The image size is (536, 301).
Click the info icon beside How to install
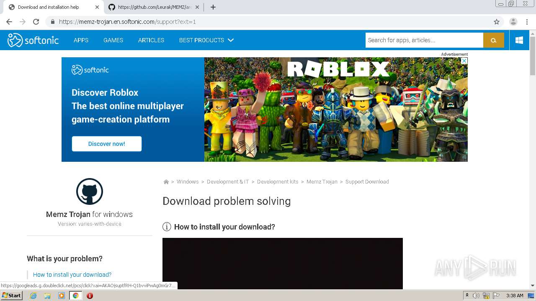click(x=167, y=227)
